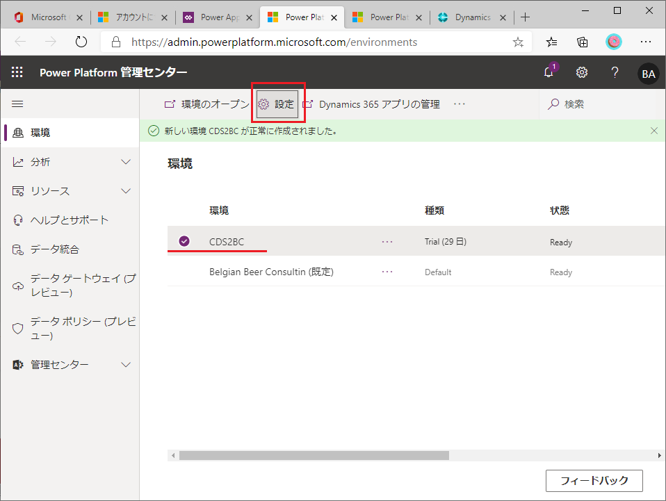Screen dimensions: 666x501
Task: Click the browser back arrow
Action: (20, 42)
